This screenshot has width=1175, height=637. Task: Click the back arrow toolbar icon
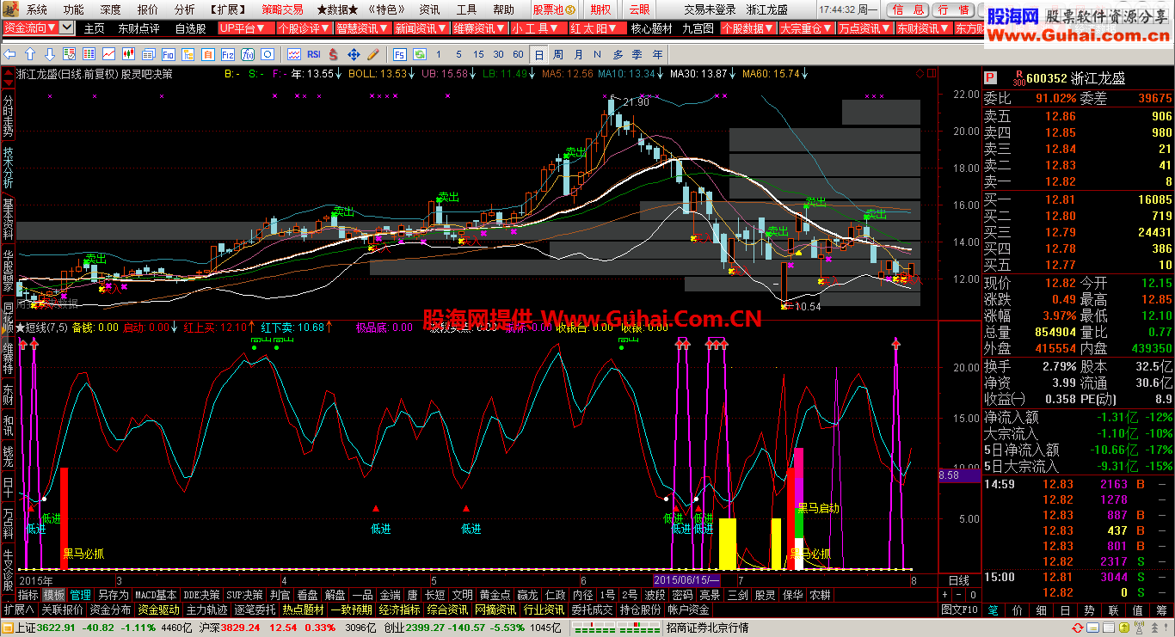9,53
